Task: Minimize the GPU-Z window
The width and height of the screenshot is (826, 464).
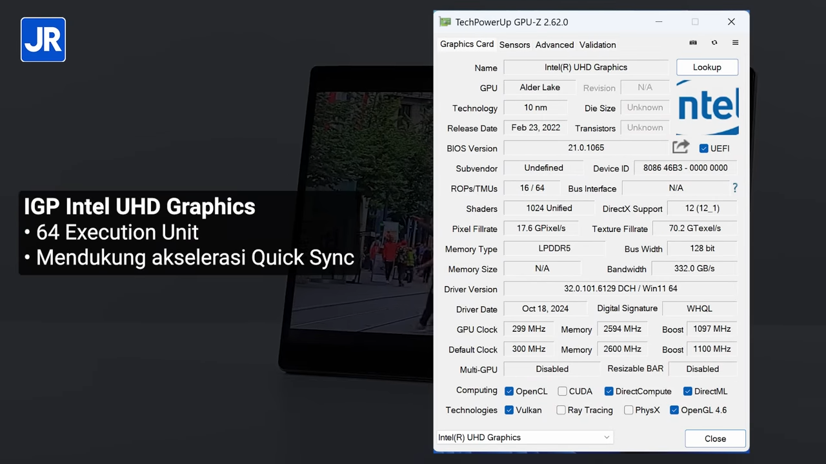Action: coord(659,22)
